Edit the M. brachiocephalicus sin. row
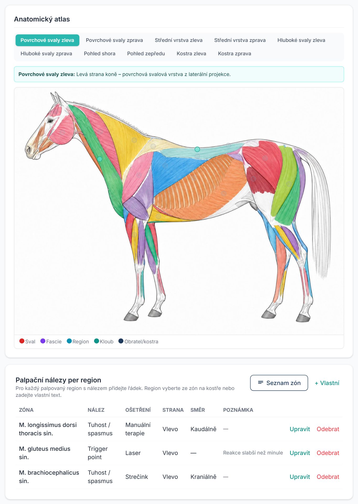358x504 pixels. click(x=300, y=477)
